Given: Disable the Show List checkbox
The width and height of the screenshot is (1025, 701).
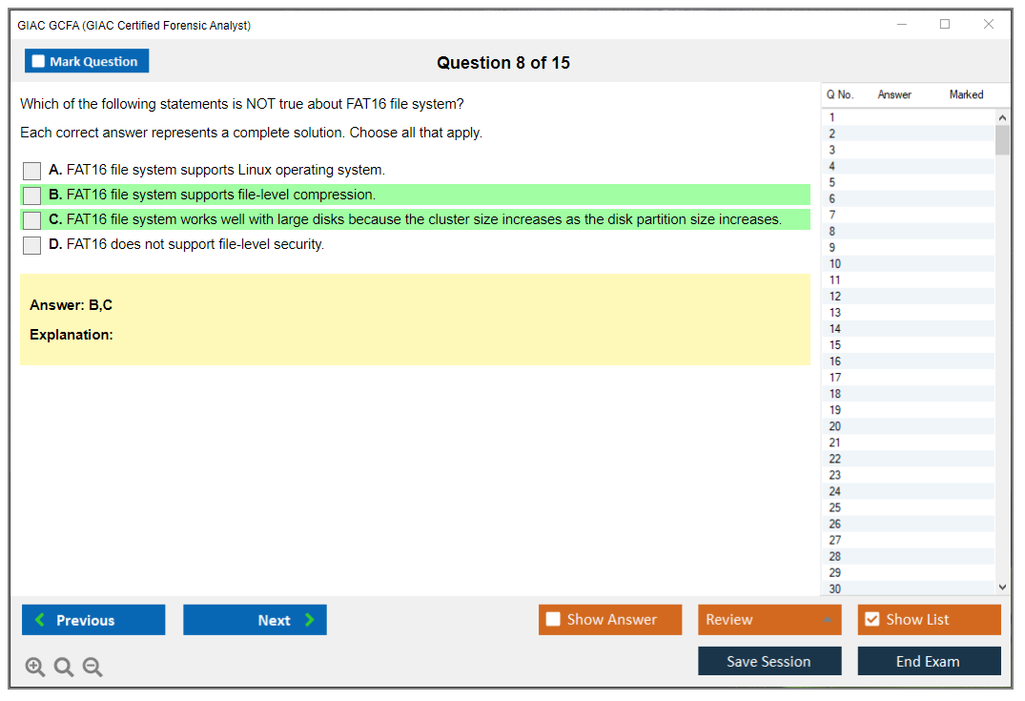Looking at the screenshot, I should pyautogui.click(x=871, y=620).
